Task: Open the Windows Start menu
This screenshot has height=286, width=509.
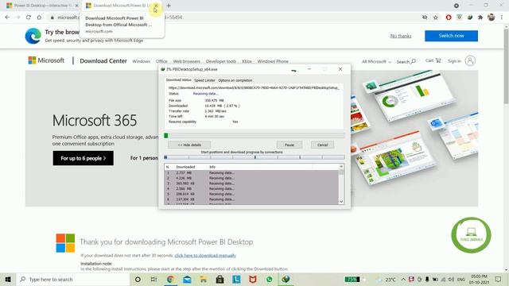Action: (8, 279)
